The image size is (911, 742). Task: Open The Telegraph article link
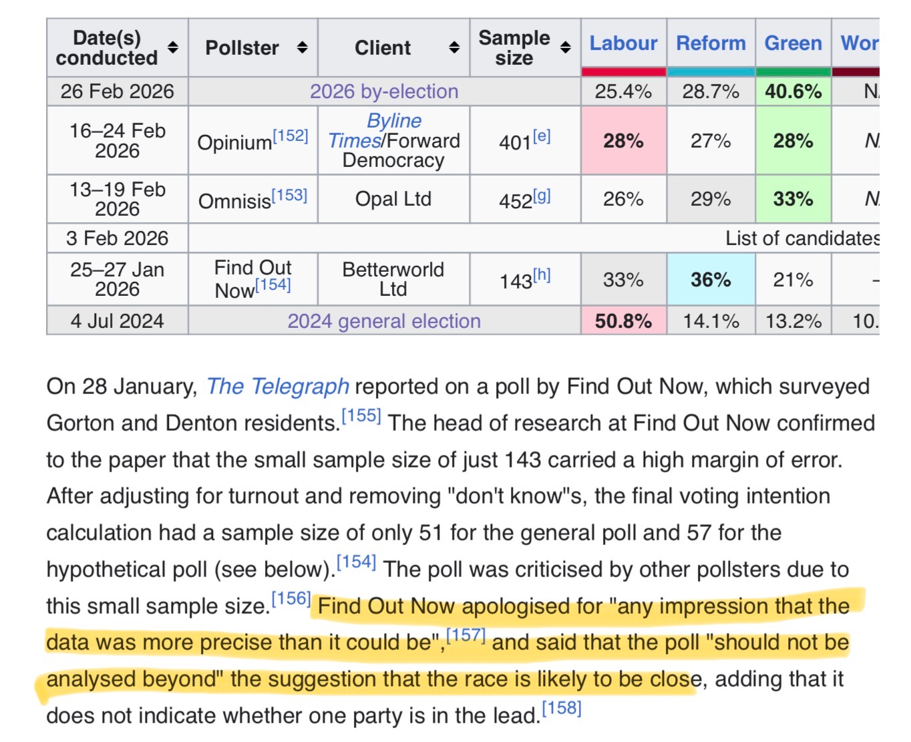click(x=278, y=387)
